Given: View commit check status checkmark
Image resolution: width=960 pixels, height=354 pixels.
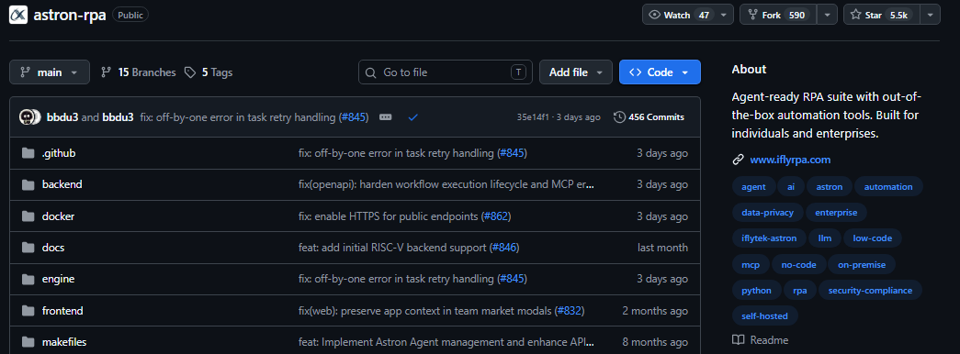Looking at the screenshot, I should point(412,116).
